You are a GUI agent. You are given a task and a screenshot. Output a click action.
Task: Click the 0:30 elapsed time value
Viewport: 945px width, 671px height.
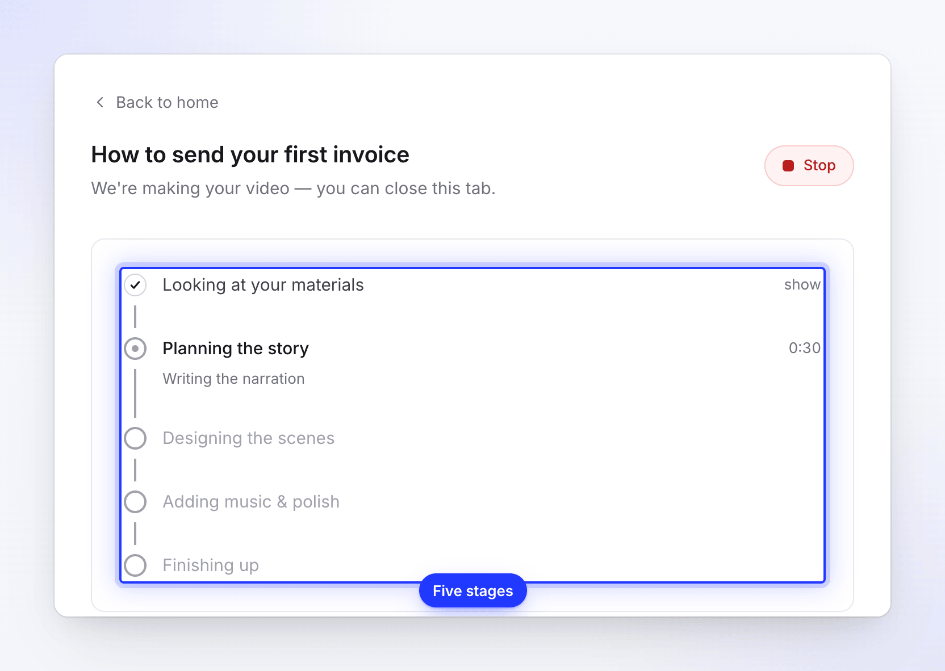(804, 348)
